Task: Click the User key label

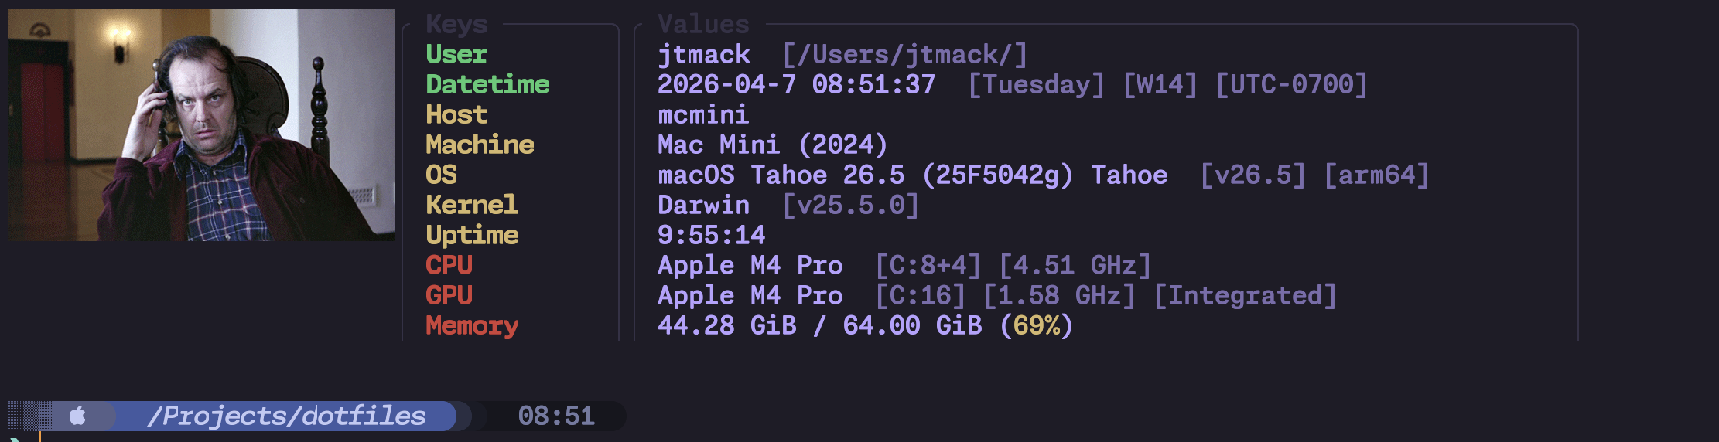Action: tap(456, 55)
